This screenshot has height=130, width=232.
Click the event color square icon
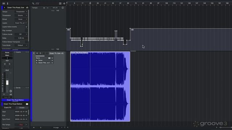pyautogui.click(x=27, y=104)
